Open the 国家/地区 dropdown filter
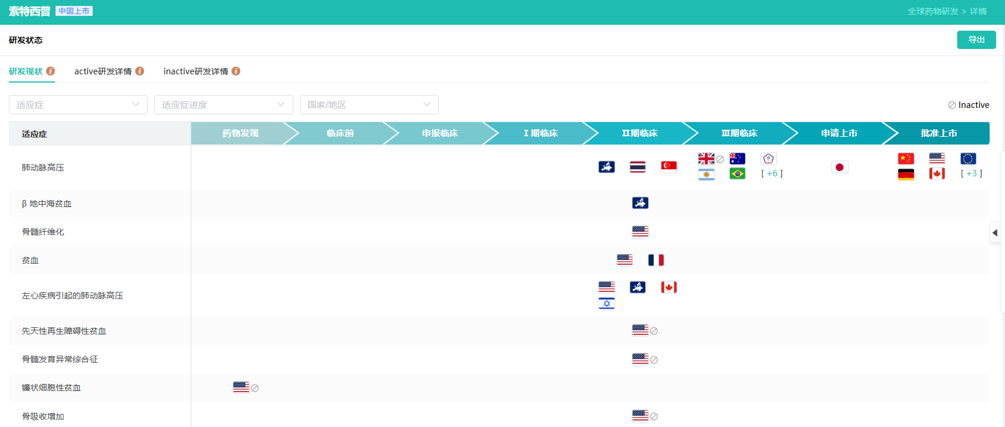This screenshot has width=1005, height=427. coord(369,104)
